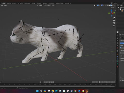124x93 pixels.
Task: Open the Object Constraints properties tab
Action: pyautogui.click(x=118, y=59)
